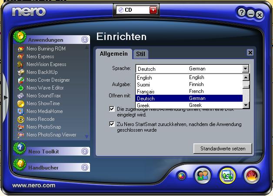Click Nero SoundTrax icon
The image size is (273, 196).
21,96
